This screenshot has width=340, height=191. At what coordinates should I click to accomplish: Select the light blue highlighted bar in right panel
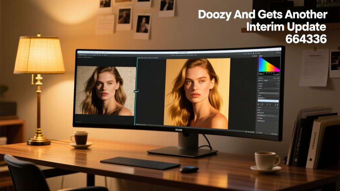268,101
